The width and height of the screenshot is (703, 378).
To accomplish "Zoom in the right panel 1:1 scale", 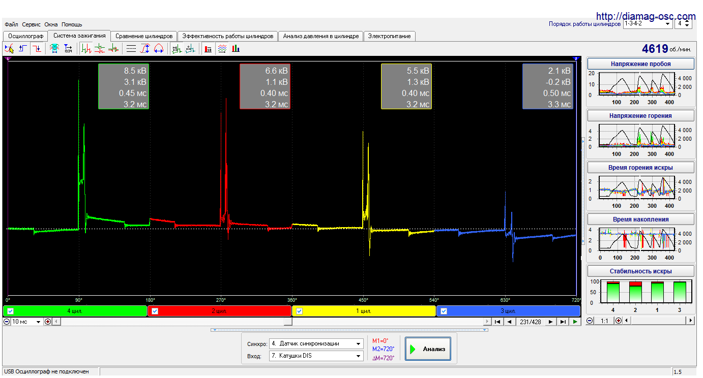I will 619,321.
